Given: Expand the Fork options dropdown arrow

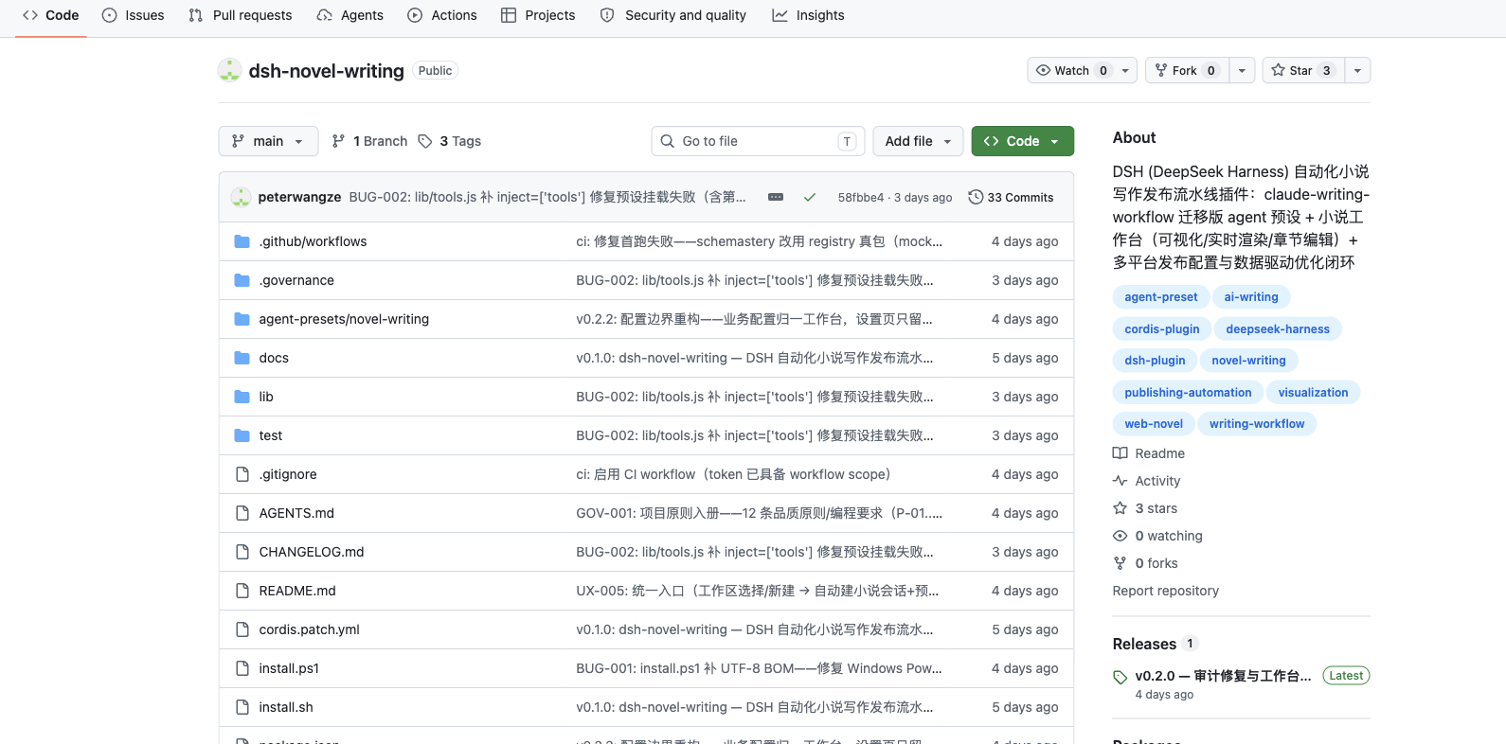Looking at the screenshot, I should [1242, 70].
